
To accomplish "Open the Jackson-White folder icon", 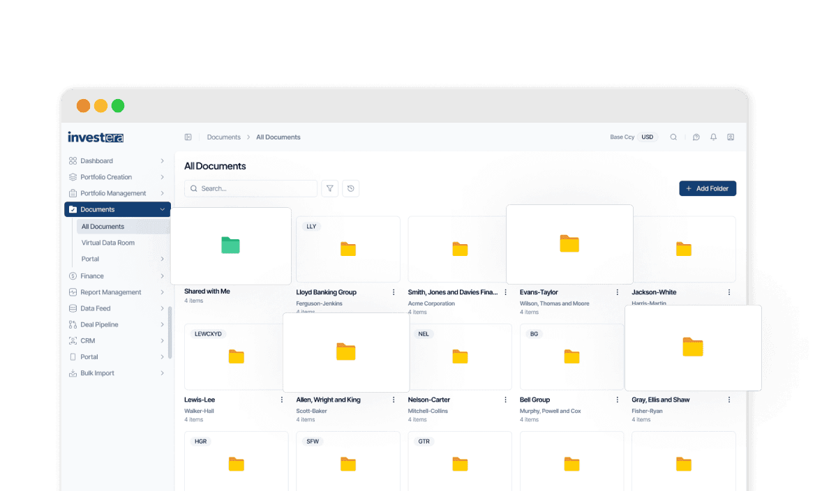I will 684,249.
